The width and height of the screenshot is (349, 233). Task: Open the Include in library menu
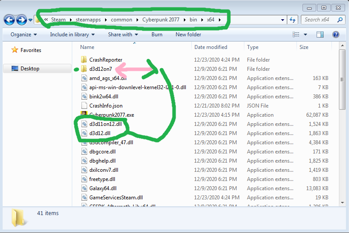(x=72, y=35)
